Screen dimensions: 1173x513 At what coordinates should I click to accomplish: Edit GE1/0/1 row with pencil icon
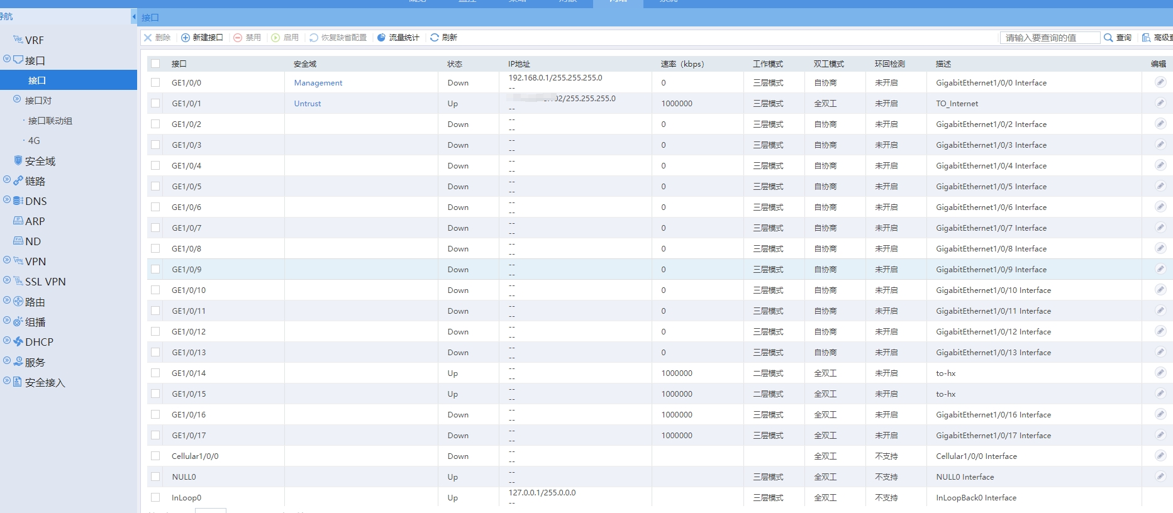[1160, 103]
